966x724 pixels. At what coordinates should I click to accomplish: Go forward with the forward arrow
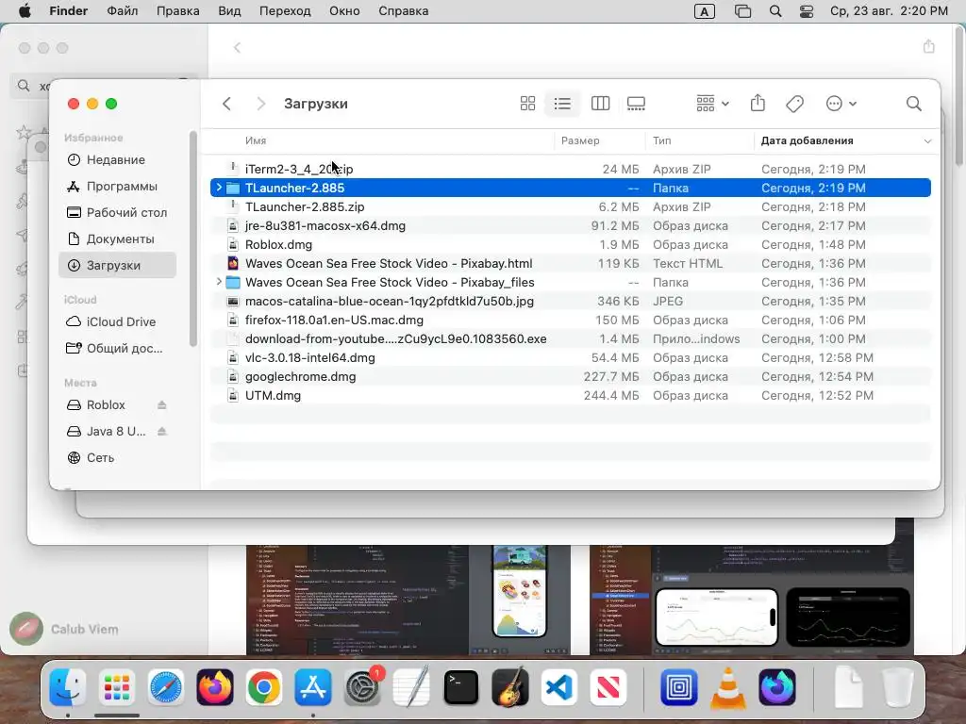point(260,104)
